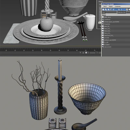
Task: Toggle the Selection Lock padlock icon
Action: pyautogui.click(x=83, y=53)
